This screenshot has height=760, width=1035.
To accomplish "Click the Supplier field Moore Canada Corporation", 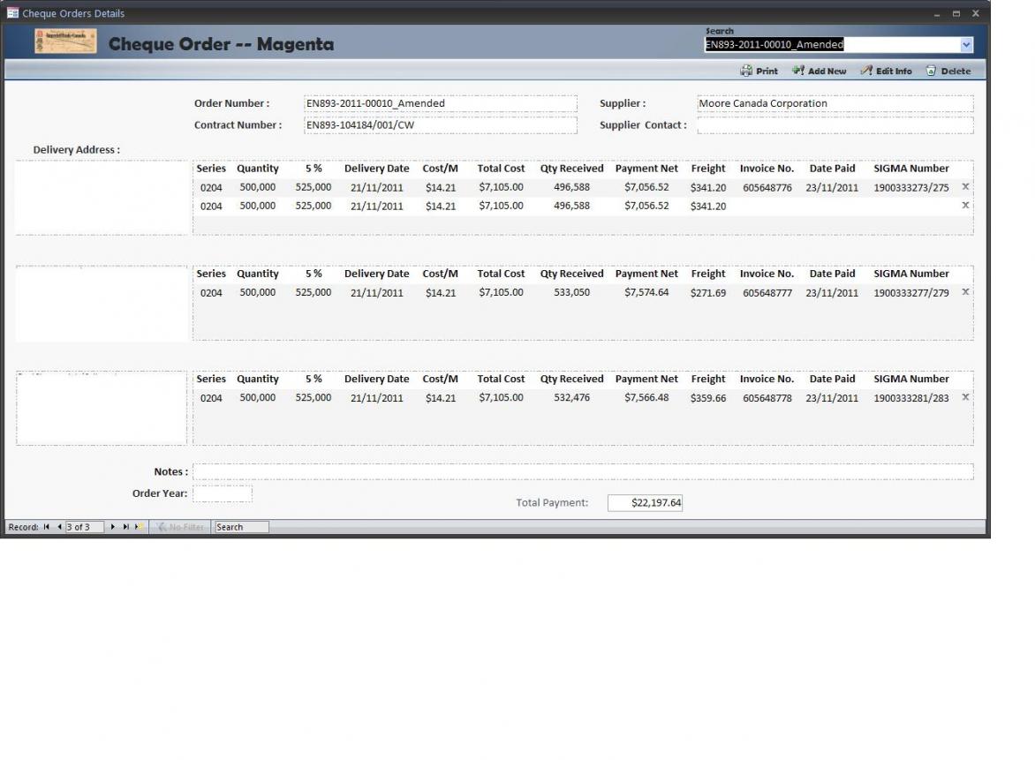I will (x=835, y=103).
